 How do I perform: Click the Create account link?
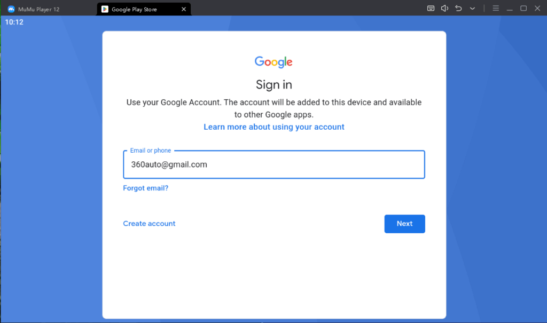click(x=149, y=224)
